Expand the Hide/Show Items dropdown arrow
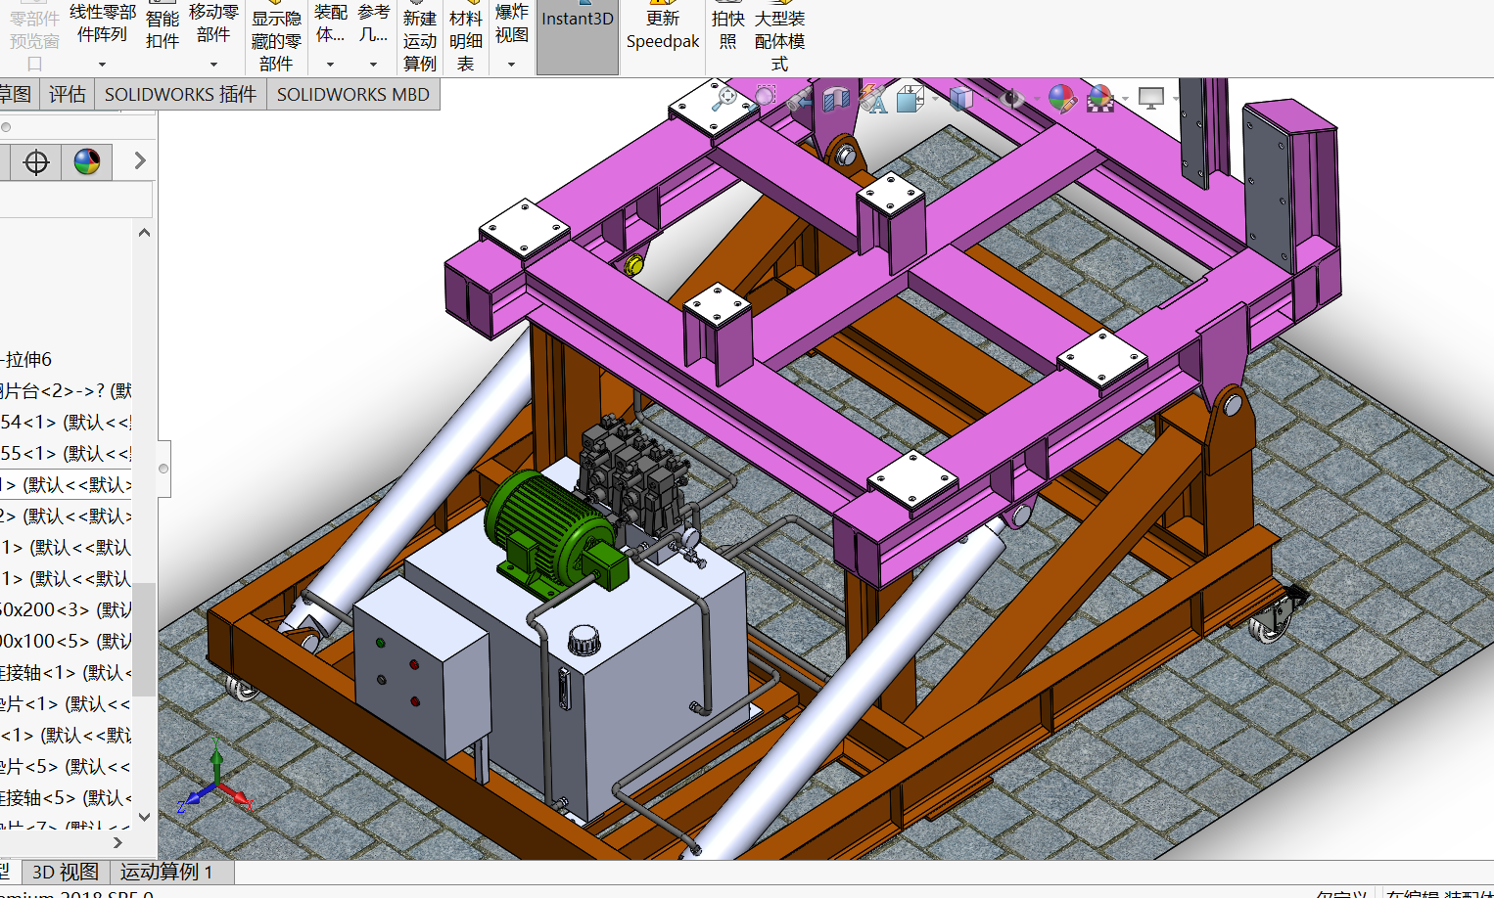This screenshot has width=1494, height=898. pos(1036,99)
